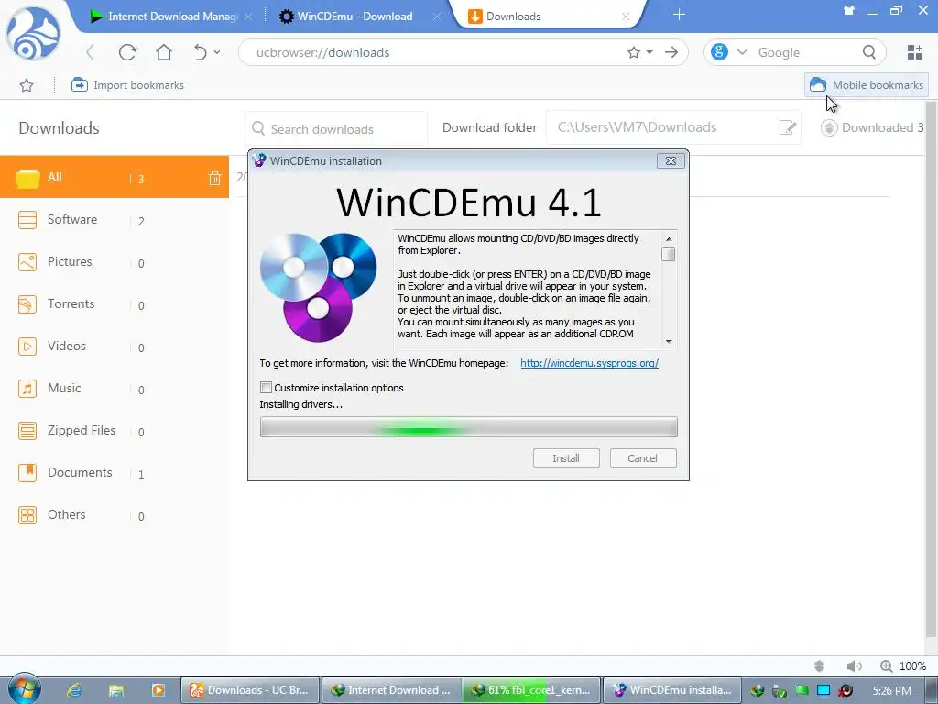938x704 pixels.
Task: Select the Music category
Action: 115,389
